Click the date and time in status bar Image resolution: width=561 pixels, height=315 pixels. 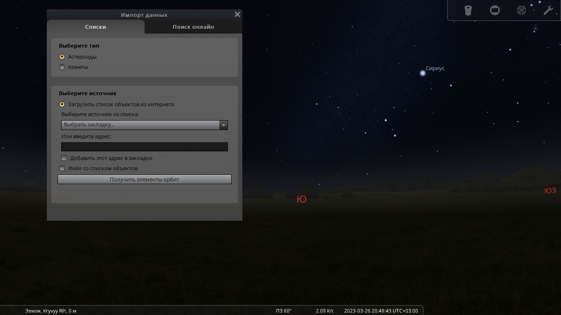381,311
